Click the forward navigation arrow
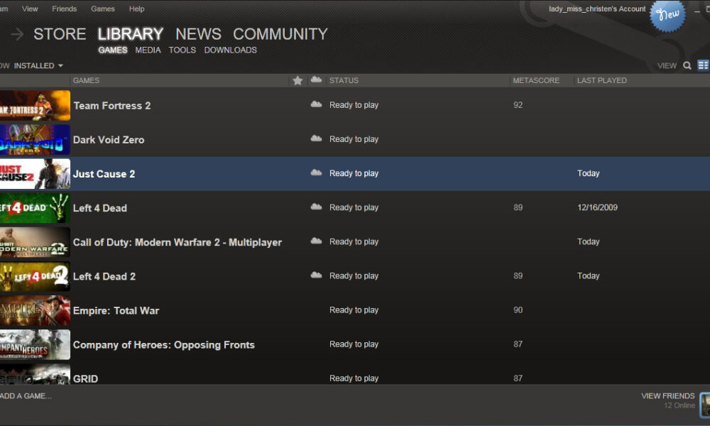The image size is (710, 426). [17, 34]
